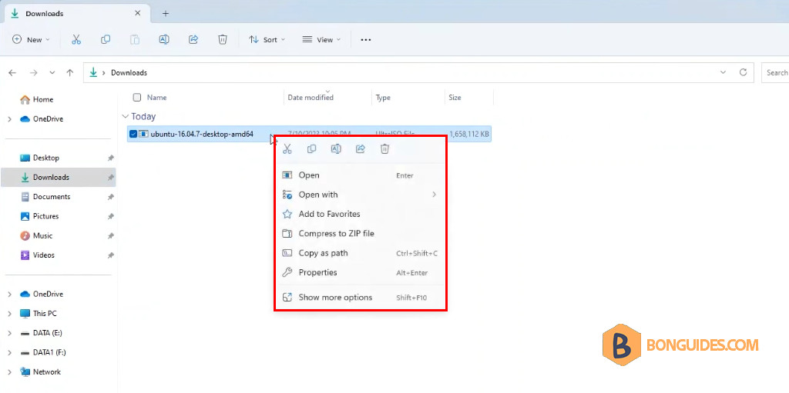Open the Open with submenu
This screenshot has height=393, width=789.
(361, 195)
